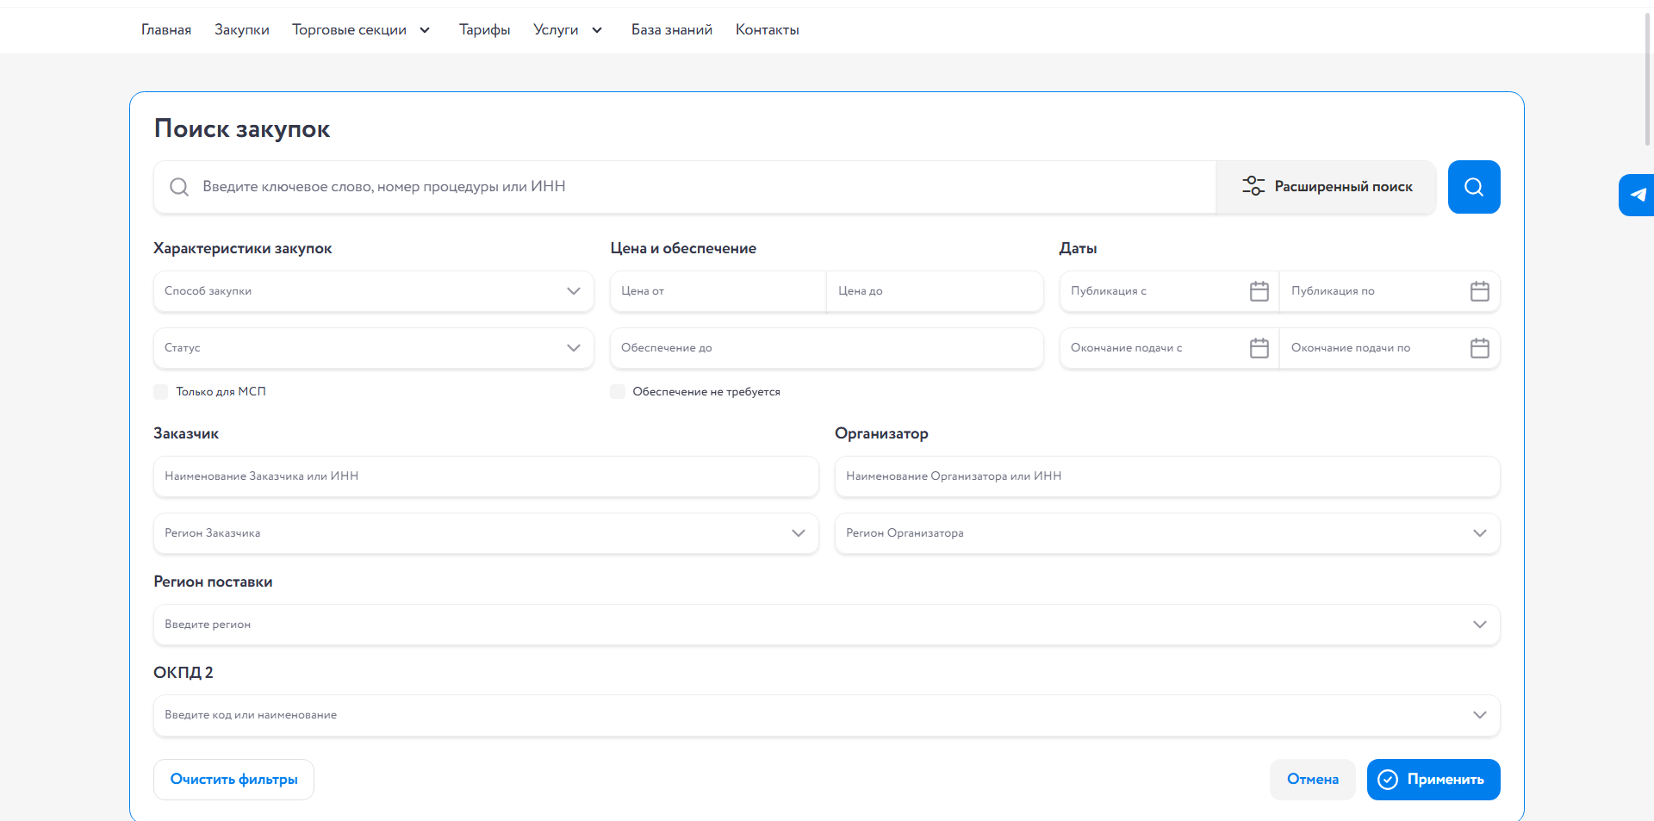This screenshot has height=821, width=1654.
Task: Open the Закупки menu item
Action: coord(242,30)
